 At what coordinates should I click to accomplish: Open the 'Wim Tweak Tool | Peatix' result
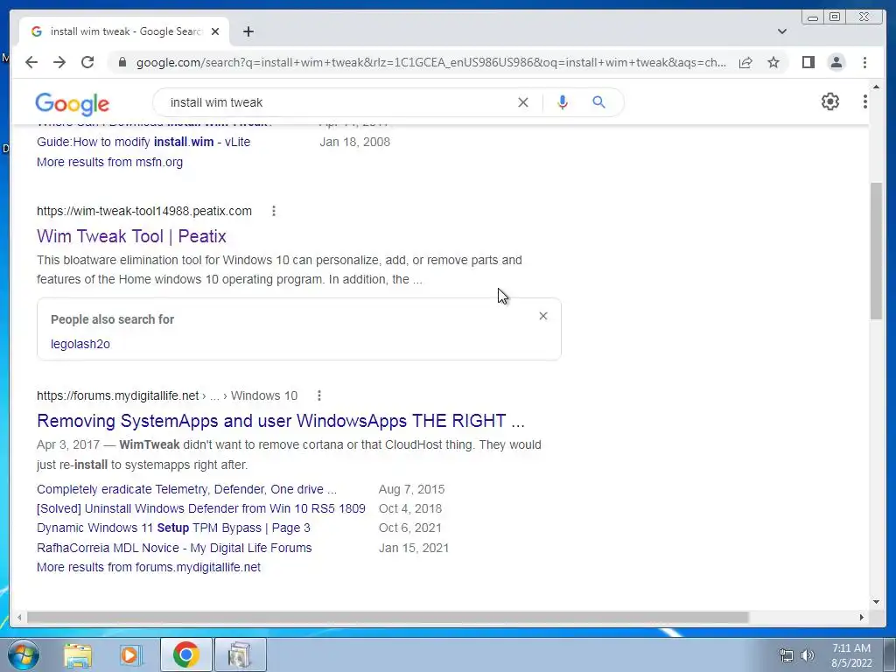click(x=131, y=236)
